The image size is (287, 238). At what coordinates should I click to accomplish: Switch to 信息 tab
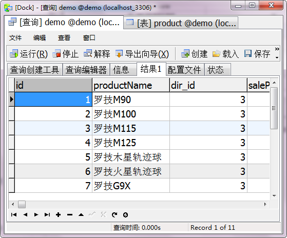coord(123,70)
